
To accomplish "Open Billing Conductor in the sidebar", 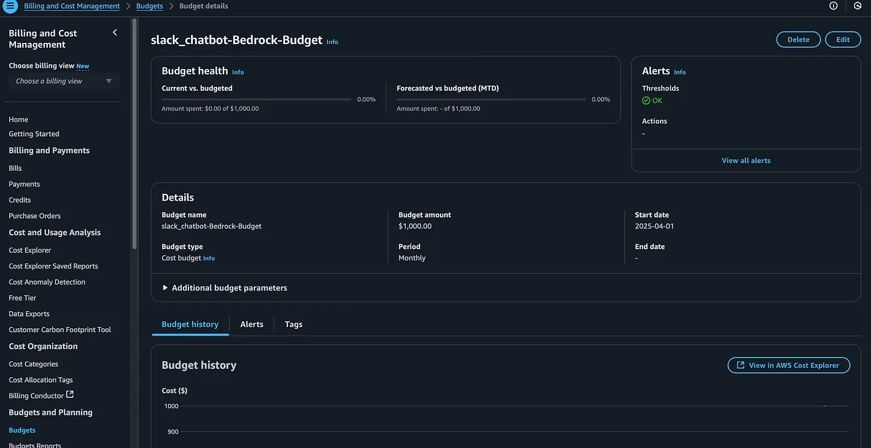I will [x=36, y=396].
